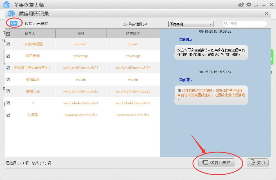This screenshot has height=180, width=276.
Task: Open the 翠滴春晓 account dropdown
Action: (x=191, y=24)
